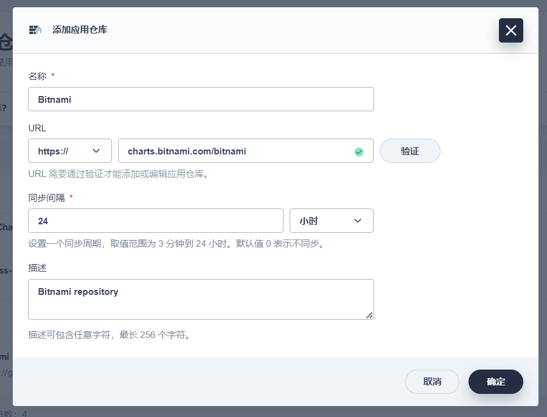Open the https:// protocol dropdown
547x417 pixels.
coord(70,151)
